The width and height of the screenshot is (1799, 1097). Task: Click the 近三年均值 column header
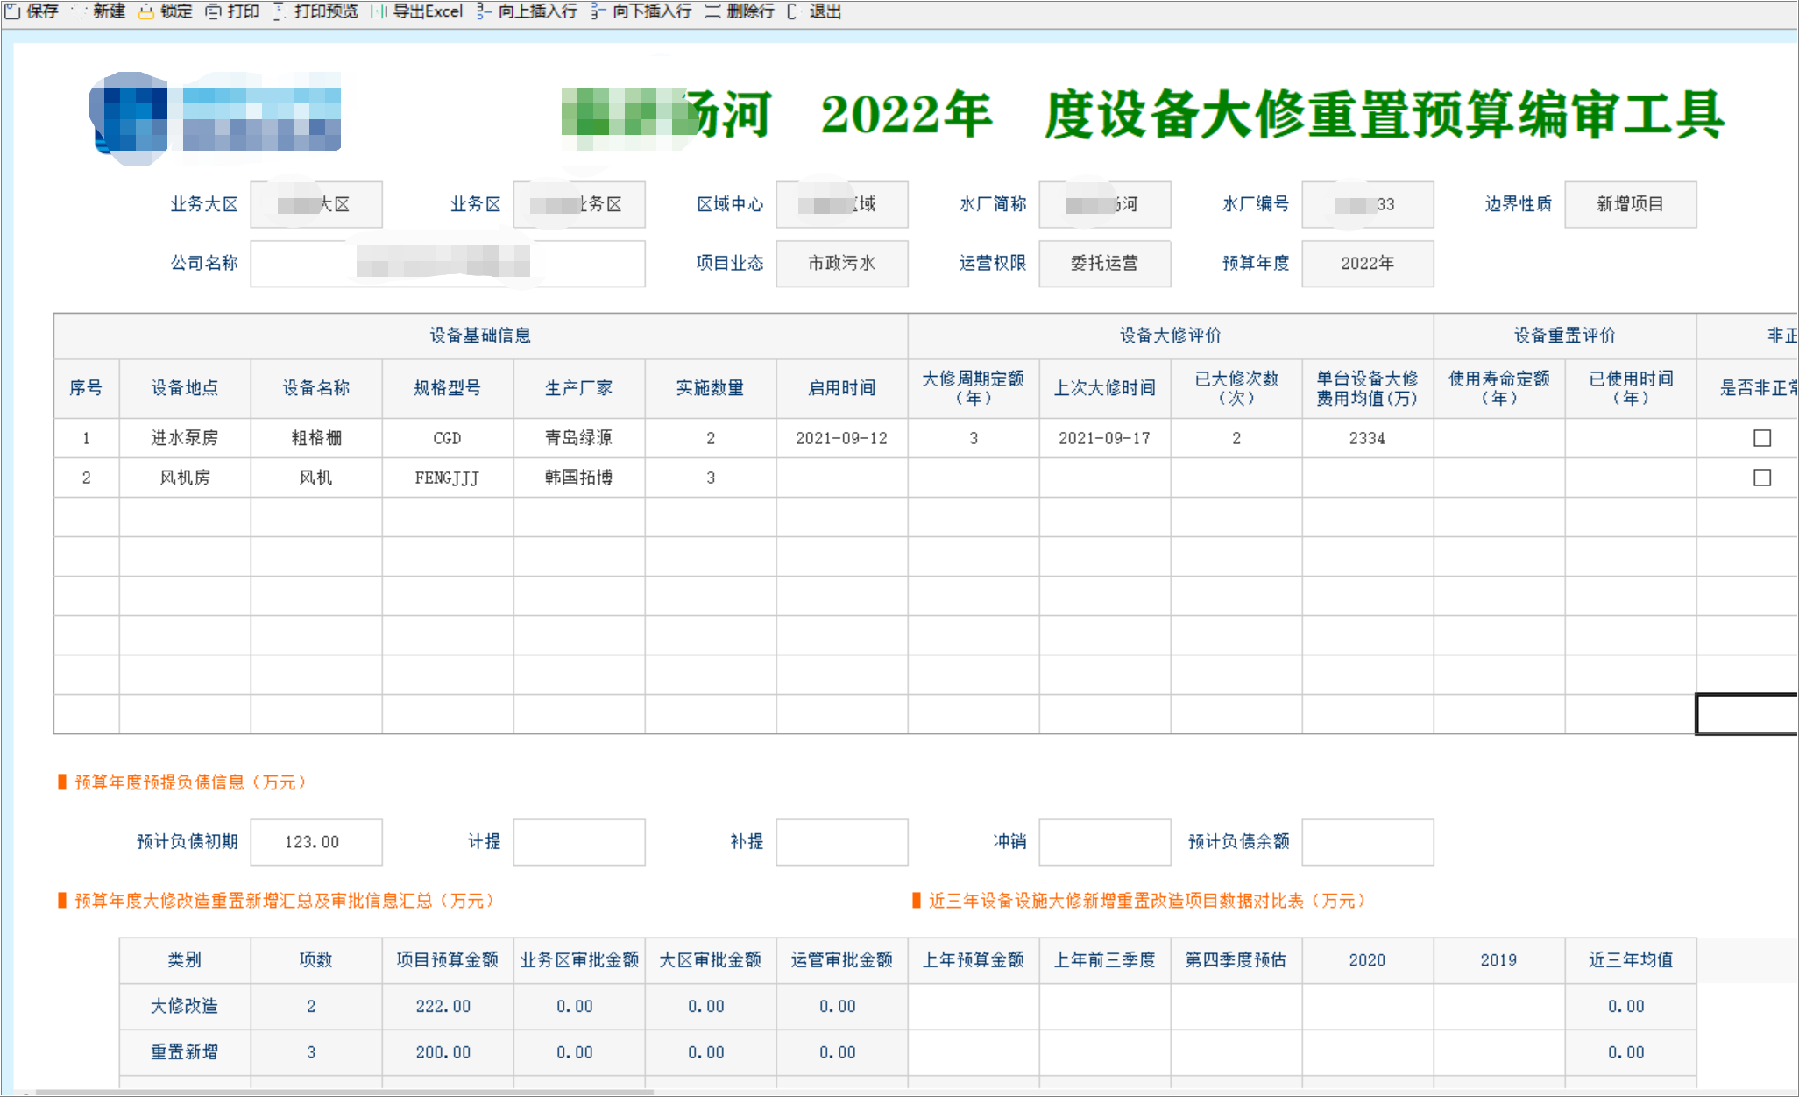[1631, 960]
